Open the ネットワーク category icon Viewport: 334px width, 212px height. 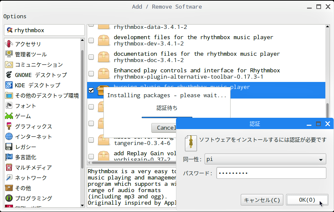click(9, 177)
